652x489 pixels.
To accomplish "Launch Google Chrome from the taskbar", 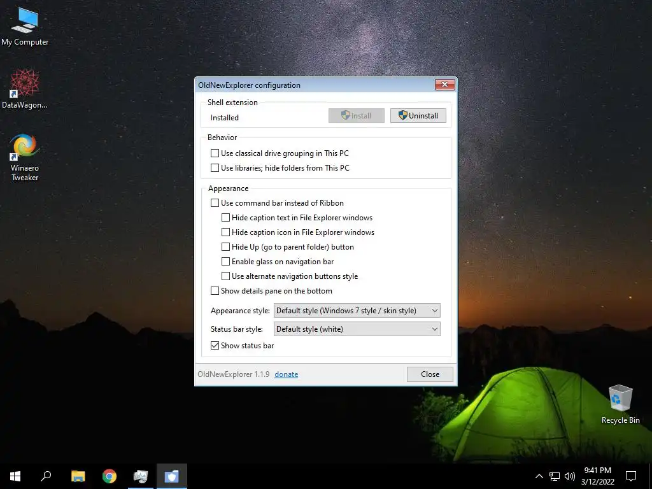I will 110,476.
